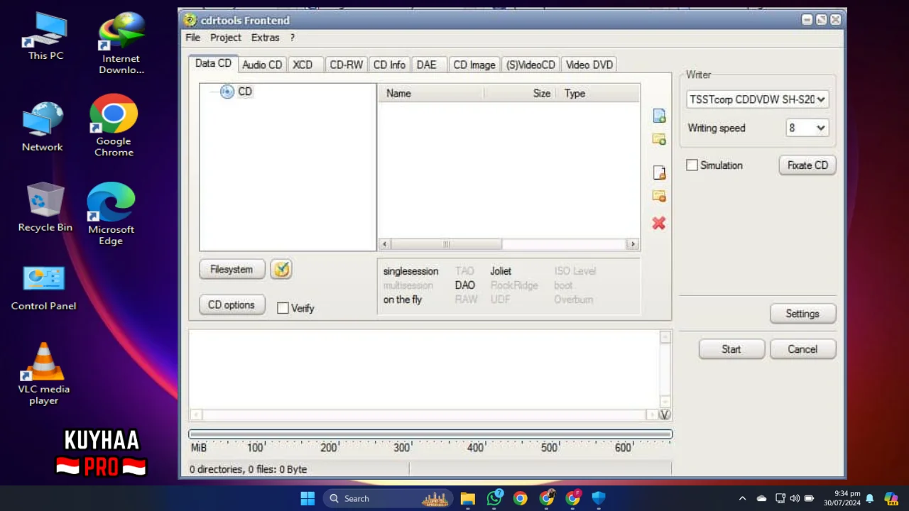This screenshot has height=511, width=909.
Task: Click the file list horizontal scrollbar thumb
Action: (x=445, y=244)
